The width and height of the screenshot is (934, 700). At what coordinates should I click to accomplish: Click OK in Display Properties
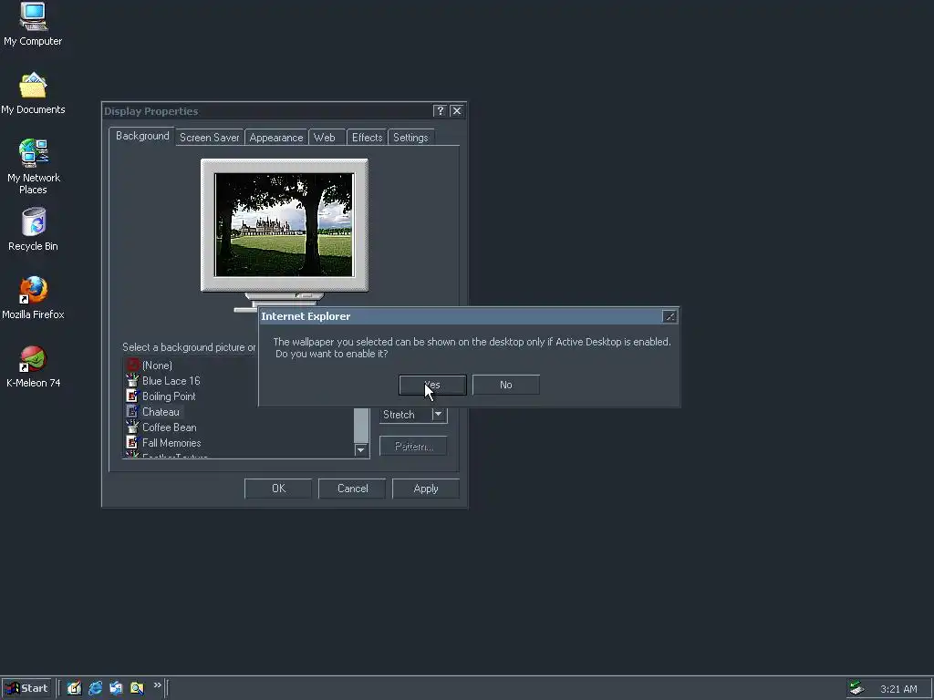(278, 489)
